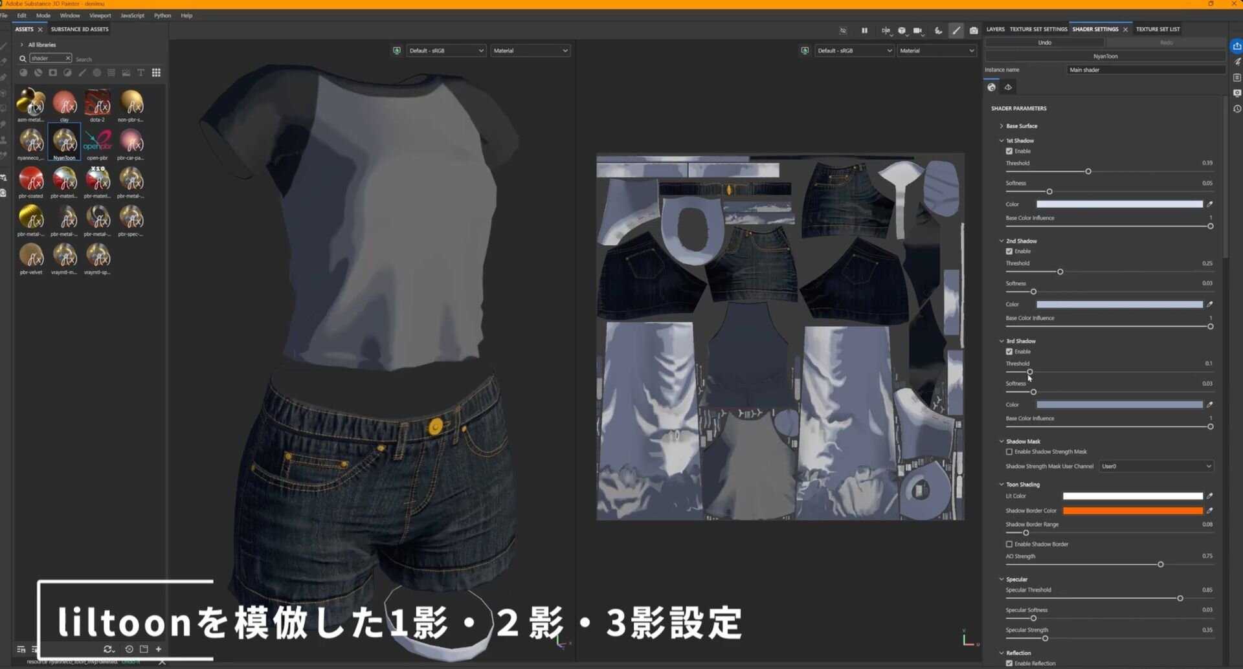
Task: Open the symmetry settings icon
Action: [885, 30]
